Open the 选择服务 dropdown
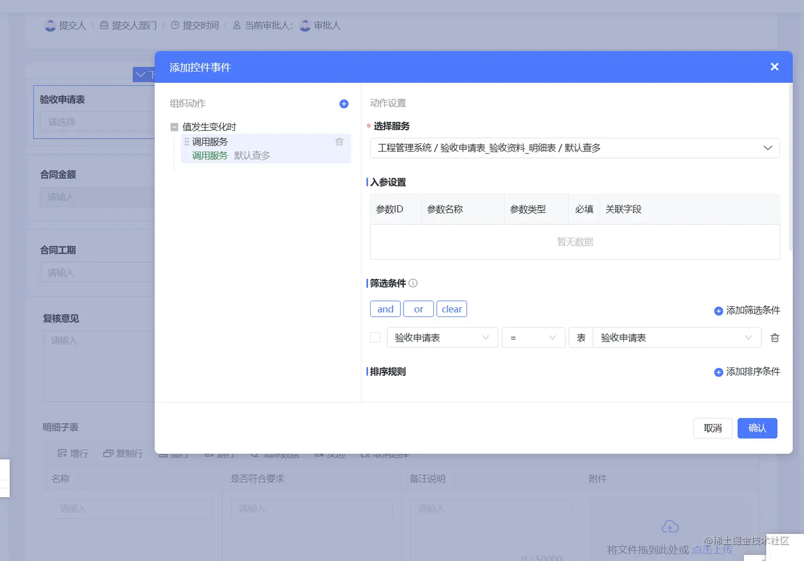 tap(575, 148)
